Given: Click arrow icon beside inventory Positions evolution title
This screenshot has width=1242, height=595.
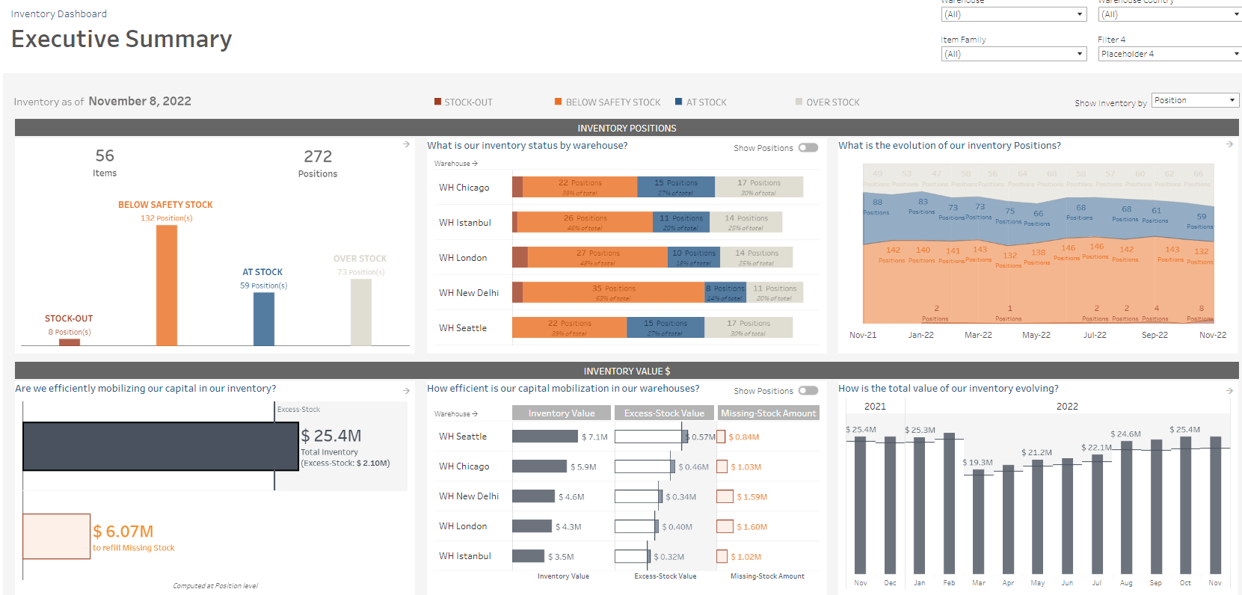Looking at the screenshot, I should coord(1229,144).
